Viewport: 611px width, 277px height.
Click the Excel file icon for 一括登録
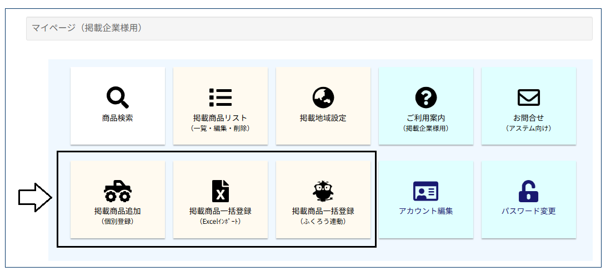220,191
